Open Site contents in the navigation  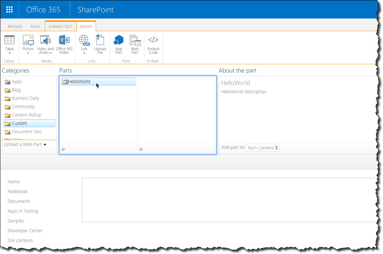tap(20, 240)
